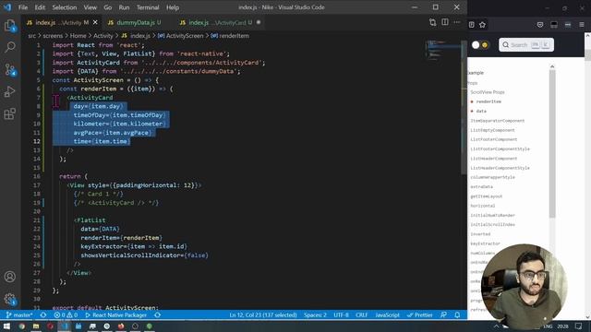Open master branch selector in status bar

(x=19, y=315)
